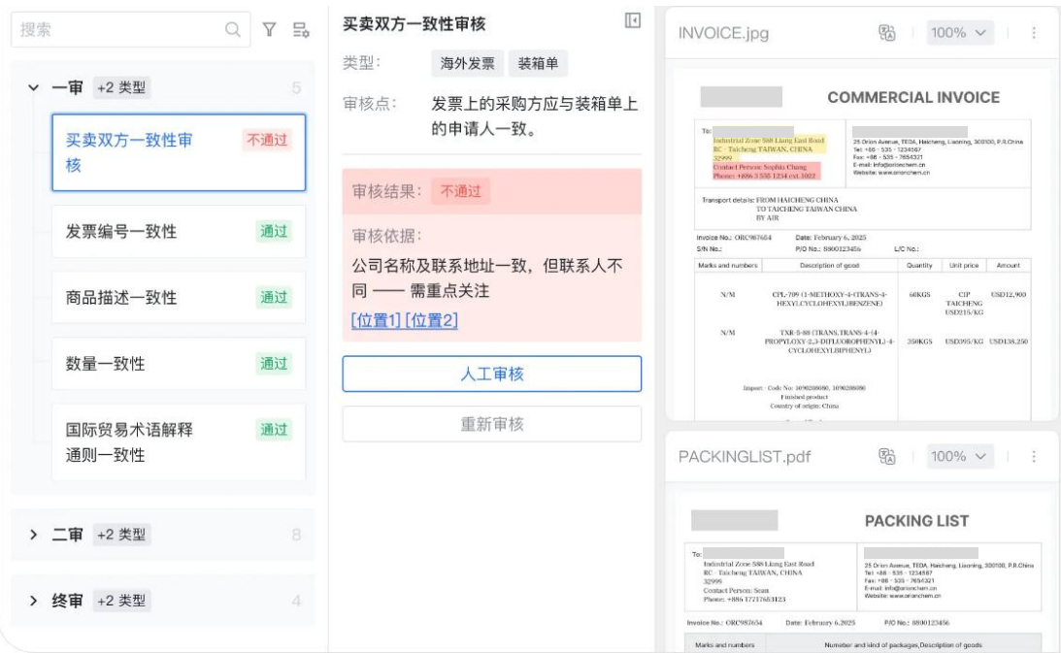Click 通过 badge on 商品描述一致性
The height and width of the screenshot is (653, 1061).
click(274, 298)
